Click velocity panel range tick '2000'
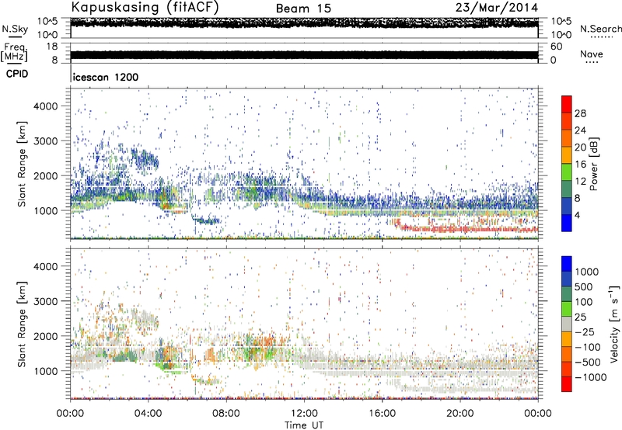The height and width of the screenshot is (430, 622). point(46,336)
